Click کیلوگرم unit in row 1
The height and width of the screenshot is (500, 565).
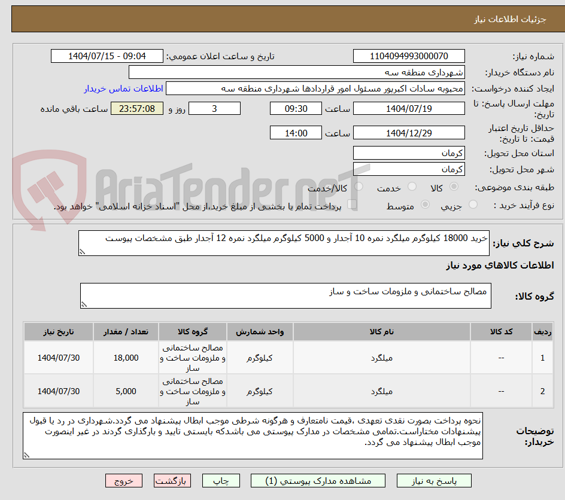click(260, 358)
